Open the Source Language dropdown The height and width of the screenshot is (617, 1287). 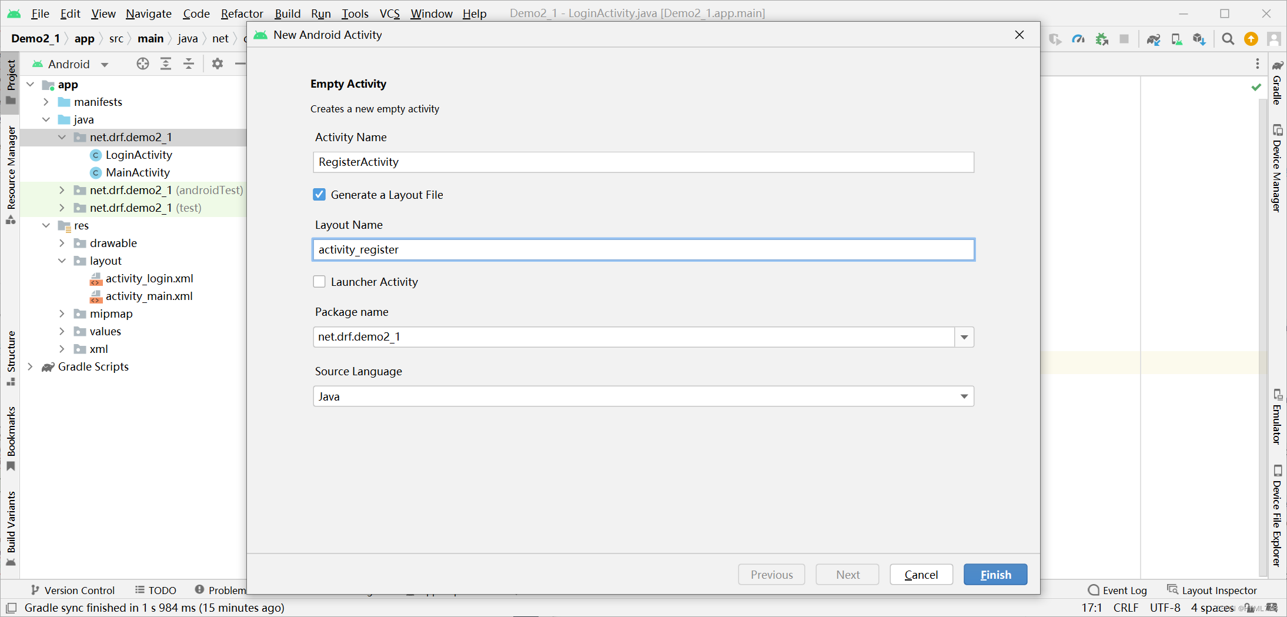pyautogui.click(x=643, y=396)
